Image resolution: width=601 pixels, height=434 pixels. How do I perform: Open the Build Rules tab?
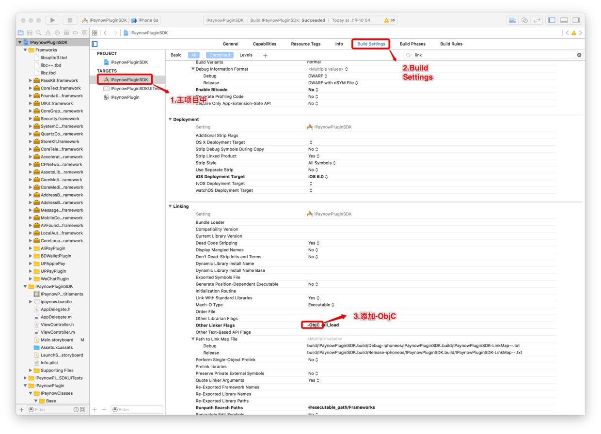tap(451, 44)
